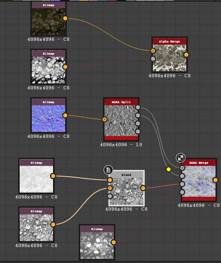Click the red bottom bar of RGBA Split node
Image resolution: width=221 pixels, height=263 pixels.
coord(121,138)
